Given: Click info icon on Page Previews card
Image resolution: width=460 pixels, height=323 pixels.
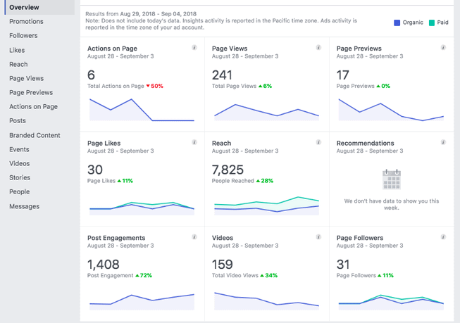Looking at the screenshot, I should (x=443, y=47).
